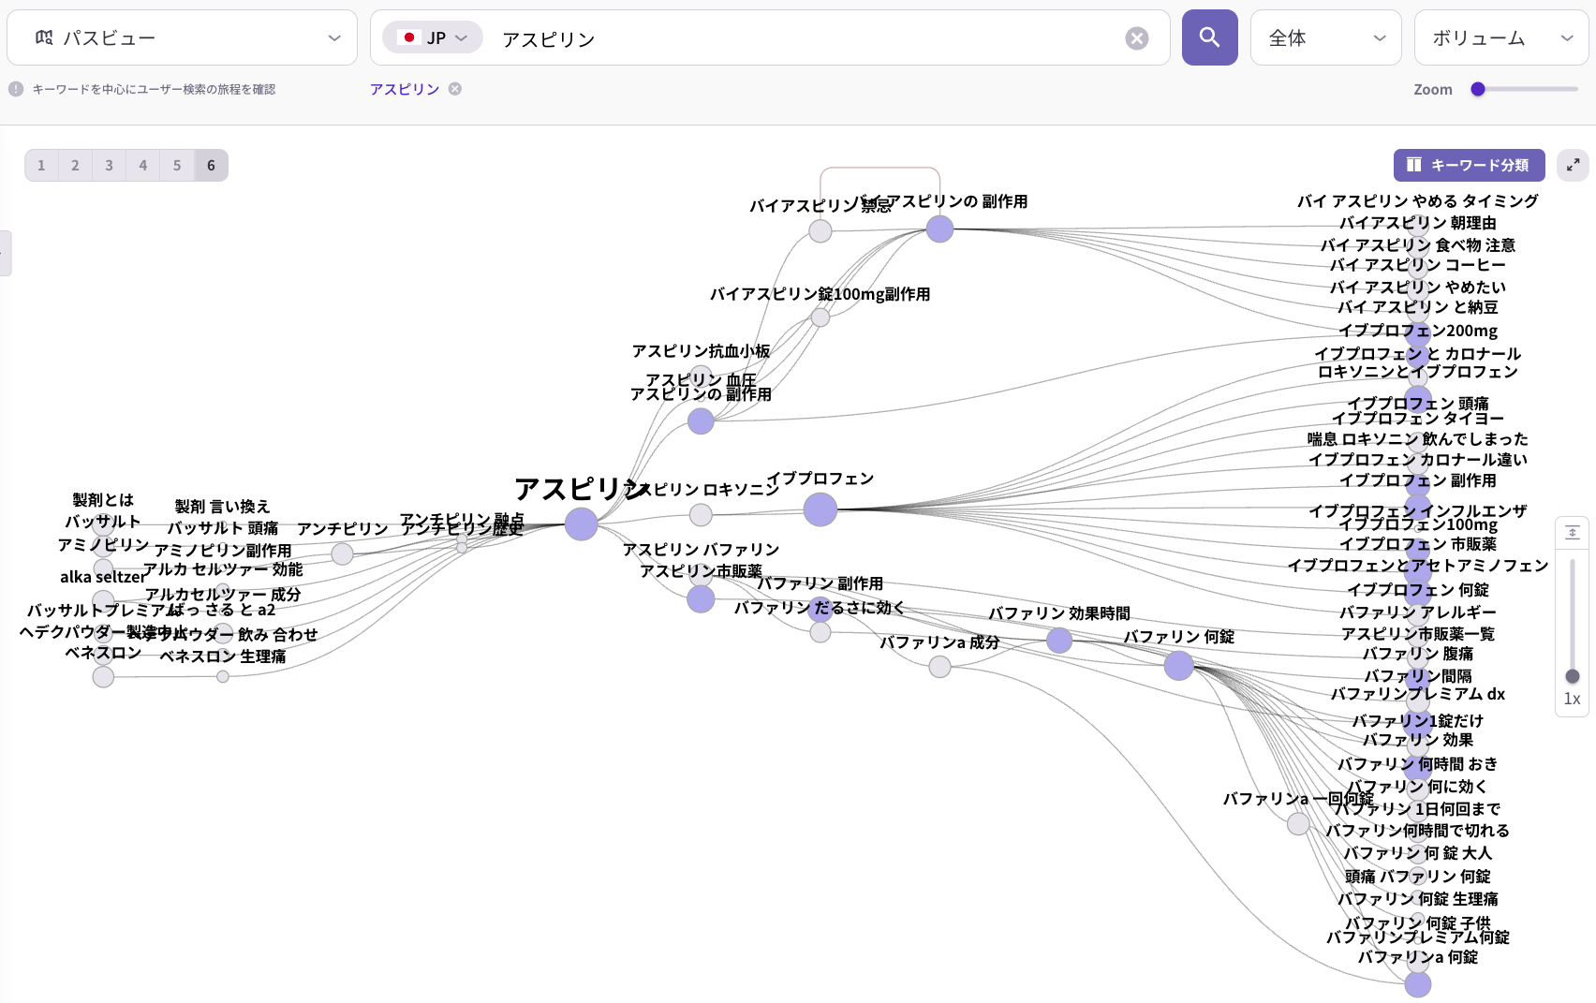Image resolution: width=1596 pixels, height=1003 pixels.
Task: Switch to depth level 3 tab
Action: click(x=109, y=165)
